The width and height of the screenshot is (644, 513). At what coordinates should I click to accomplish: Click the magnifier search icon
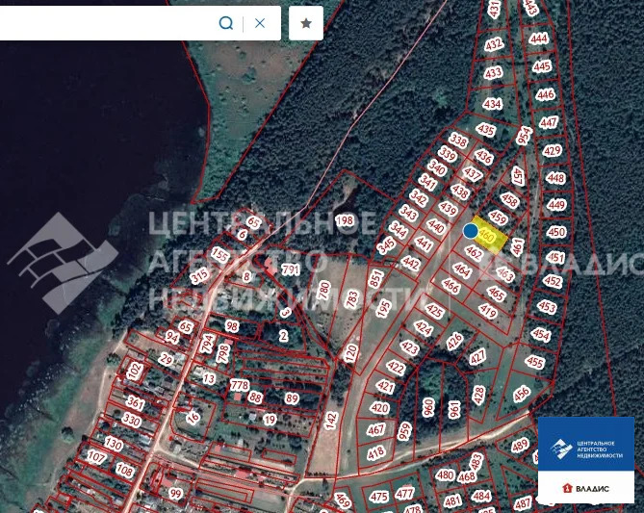click(x=226, y=23)
